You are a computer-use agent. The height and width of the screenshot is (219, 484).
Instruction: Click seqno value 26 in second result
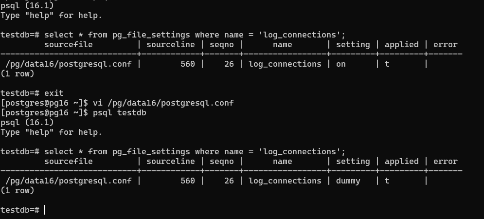[229, 181]
